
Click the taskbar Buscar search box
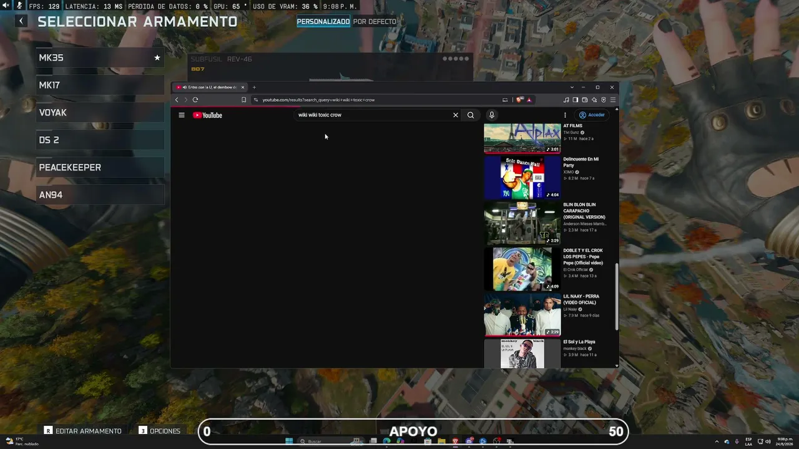point(331,442)
